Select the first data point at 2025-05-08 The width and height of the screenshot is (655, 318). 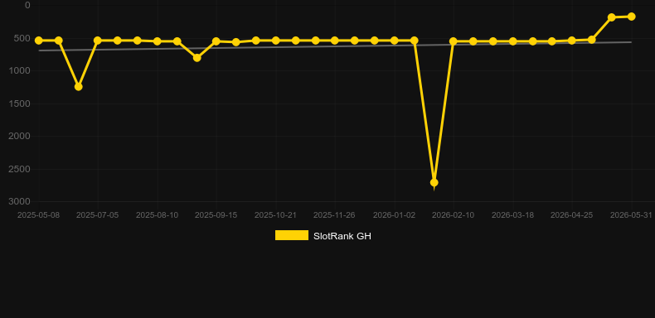click(39, 41)
